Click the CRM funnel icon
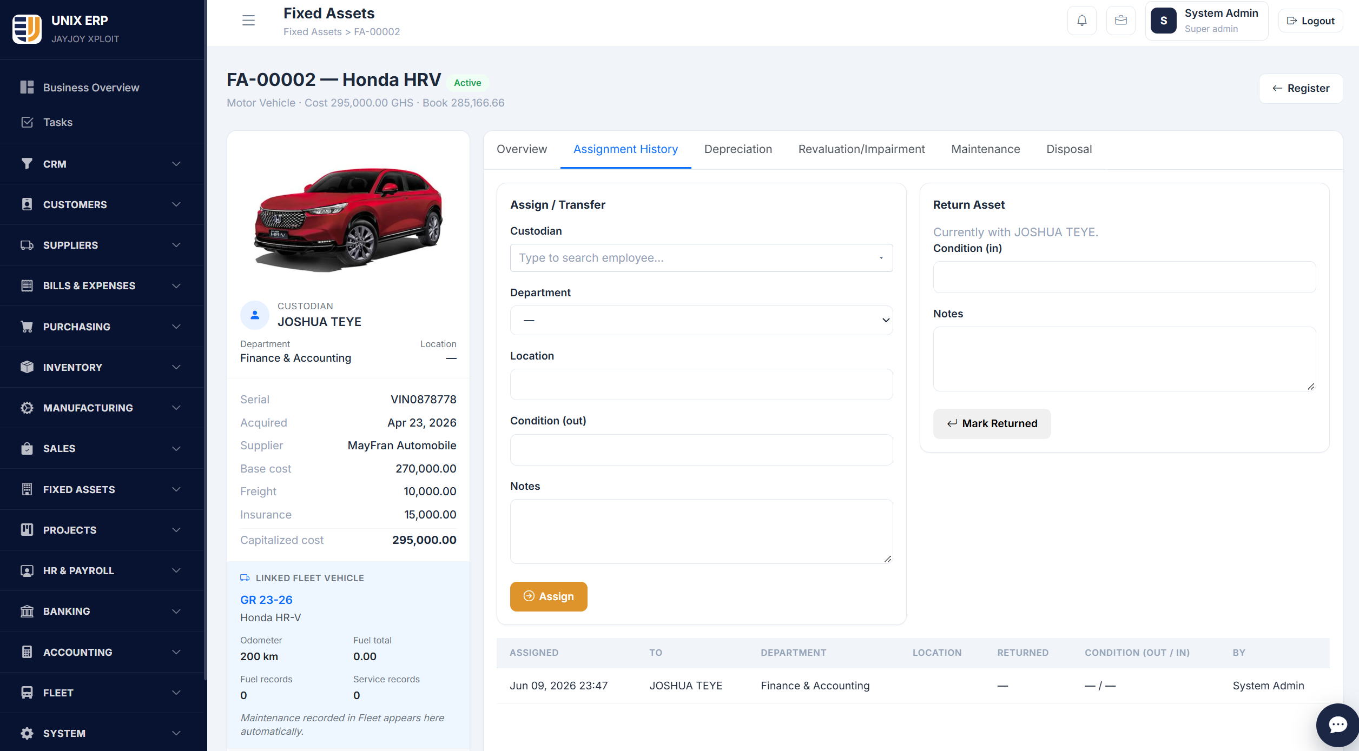 [x=27, y=163]
